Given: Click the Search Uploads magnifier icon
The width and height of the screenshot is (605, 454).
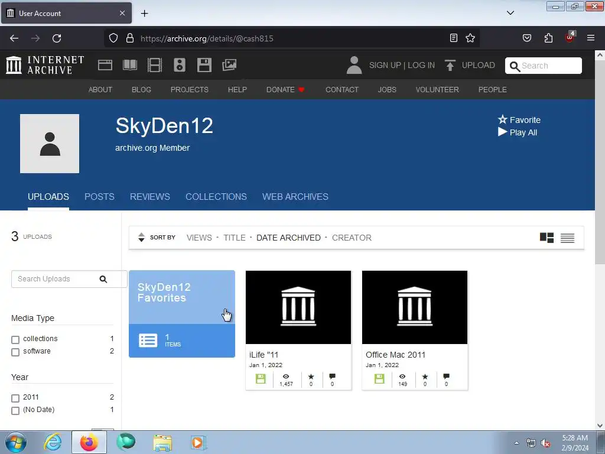Looking at the screenshot, I should (x=103, y=279).
